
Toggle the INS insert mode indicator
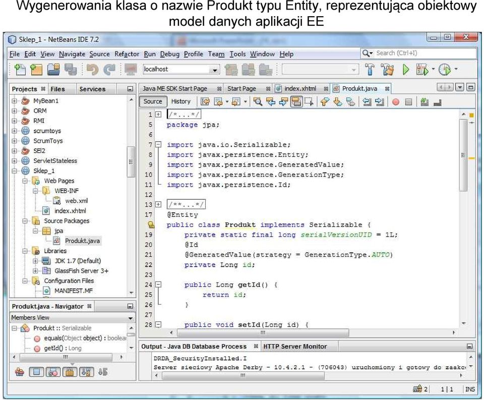click(470, 389)
